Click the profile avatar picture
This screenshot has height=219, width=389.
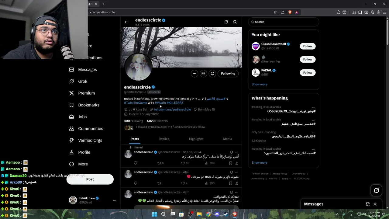pyautogui.click(x=138, y=67)
